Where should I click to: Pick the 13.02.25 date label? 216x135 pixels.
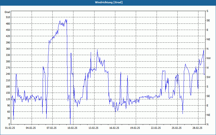[x=93, y=128]
